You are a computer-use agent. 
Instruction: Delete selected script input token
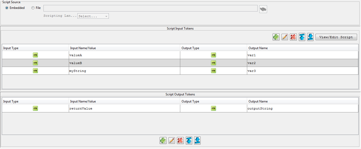pyautogui.click(x=293, y=37)
